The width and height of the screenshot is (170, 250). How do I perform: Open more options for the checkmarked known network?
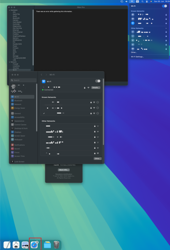click(98, 113)
